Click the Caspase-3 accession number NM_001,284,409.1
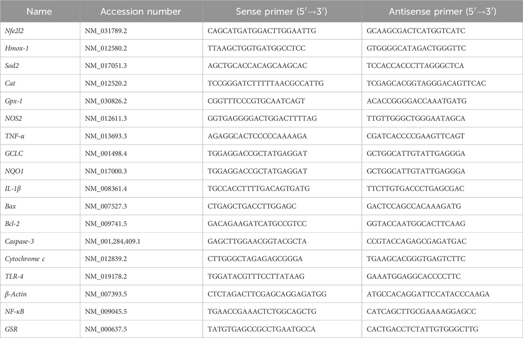The image size is (523, 338). (x=112, y=241)
